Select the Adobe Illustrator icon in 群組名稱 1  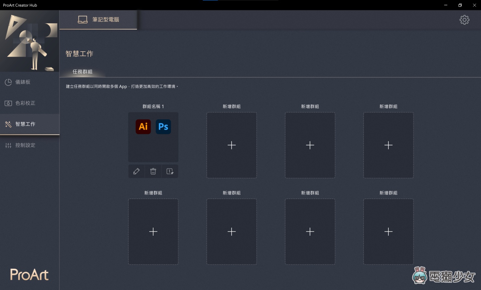click(143, 127)
